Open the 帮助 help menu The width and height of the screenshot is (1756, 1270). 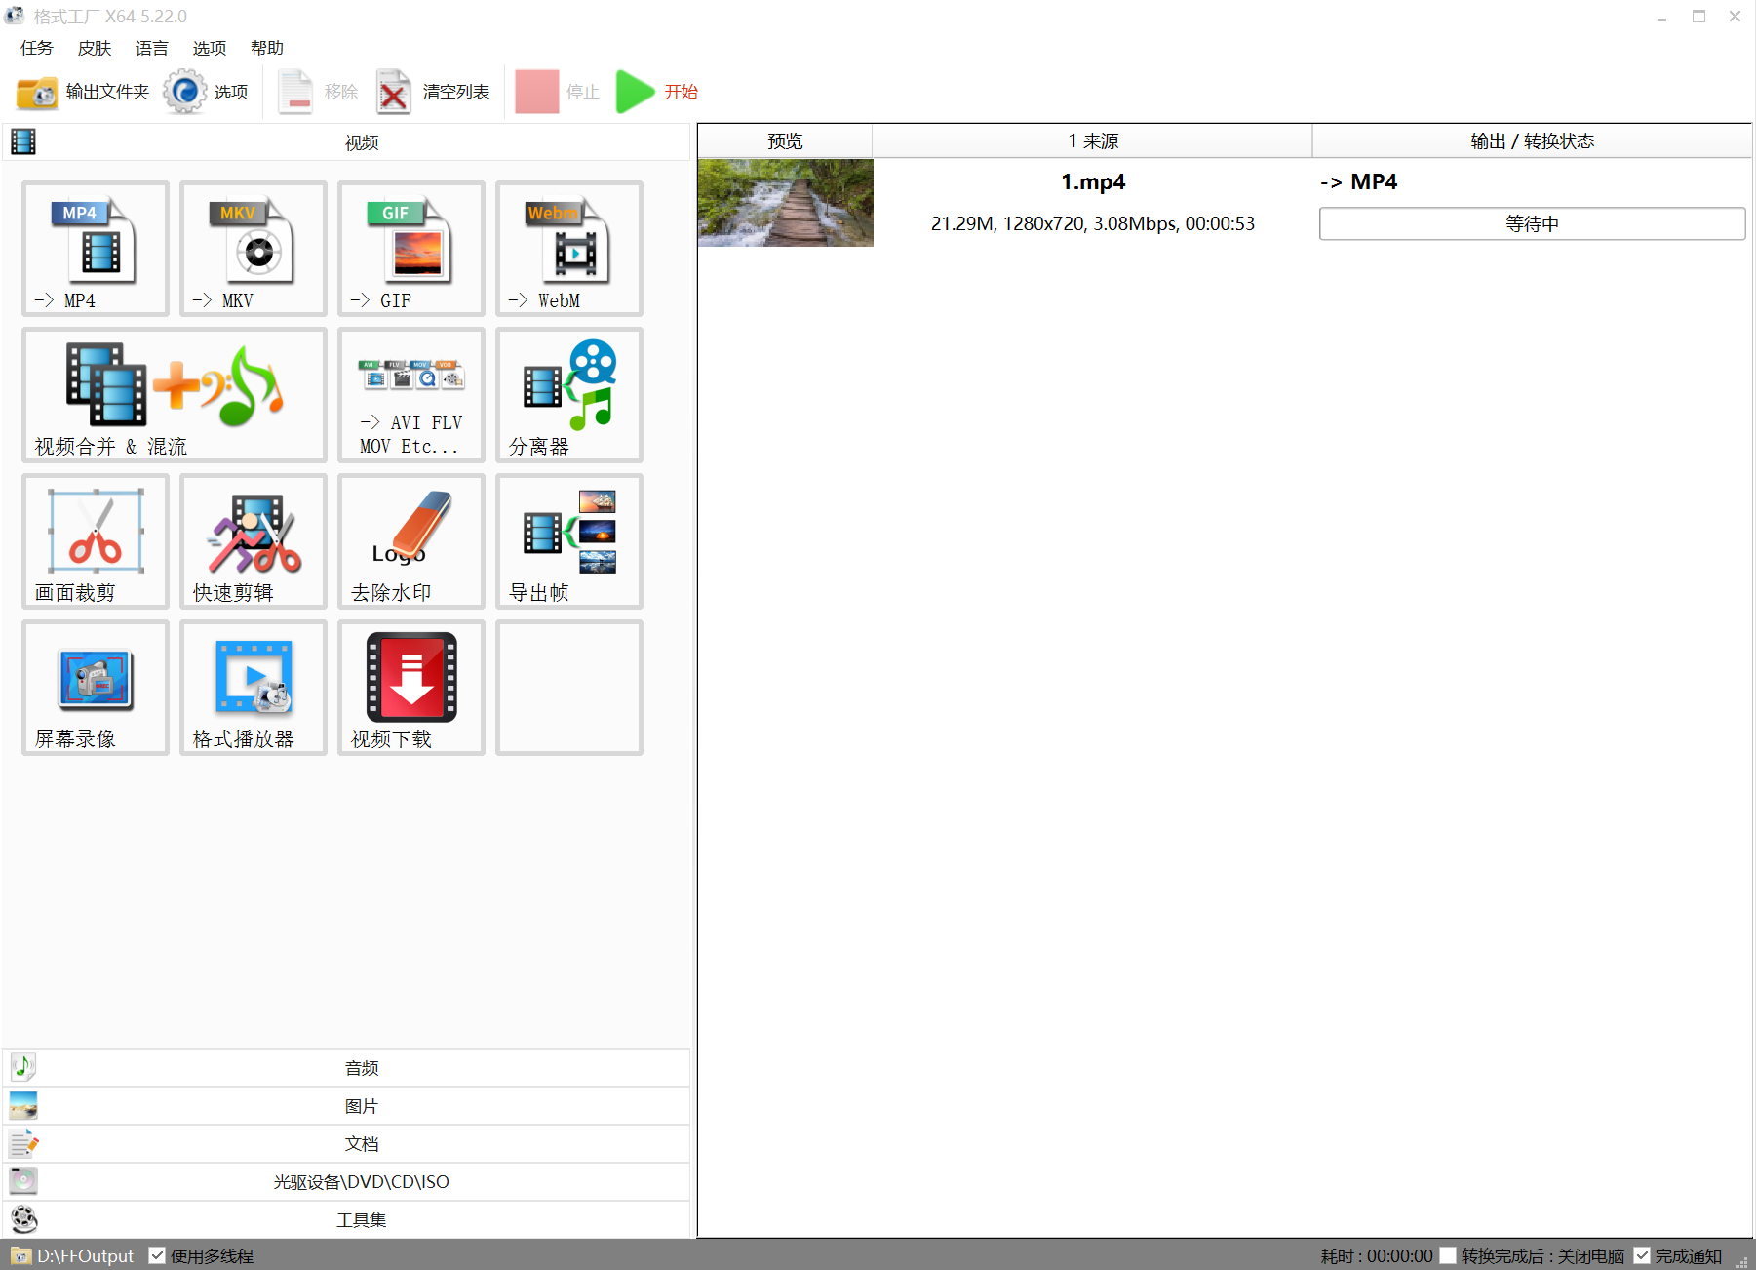pos(267,48)
